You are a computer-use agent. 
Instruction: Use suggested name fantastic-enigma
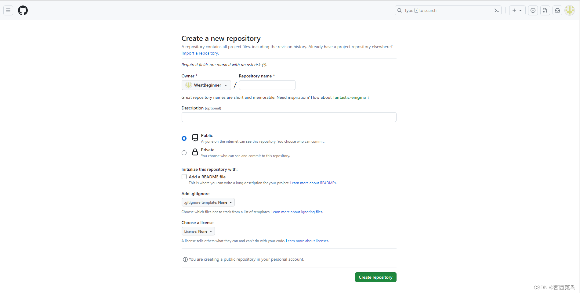349,97
